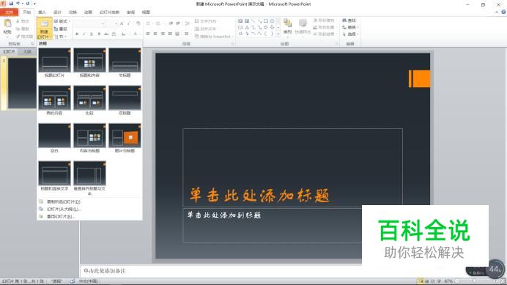
Task: Click the Save icon in quick access toolbar
Action: tap(11, 4)
